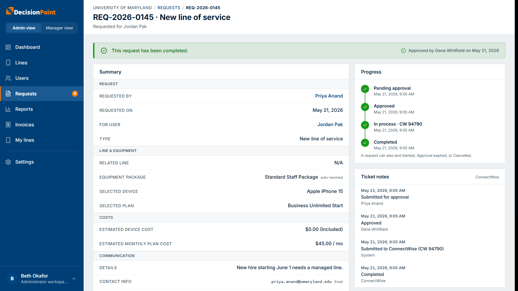Click the orange badge showing 6 requests

(75, 94)
